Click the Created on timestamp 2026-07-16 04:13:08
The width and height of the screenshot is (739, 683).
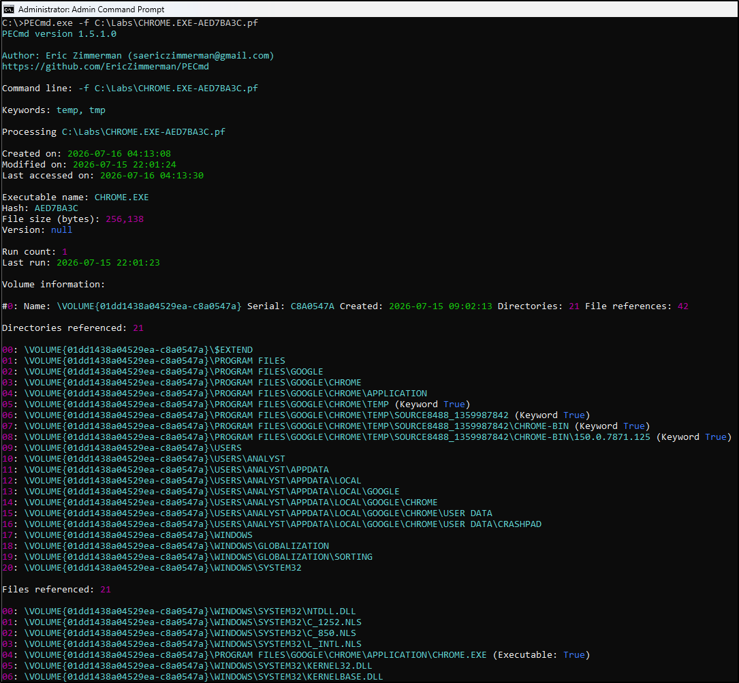pos(119,154)
